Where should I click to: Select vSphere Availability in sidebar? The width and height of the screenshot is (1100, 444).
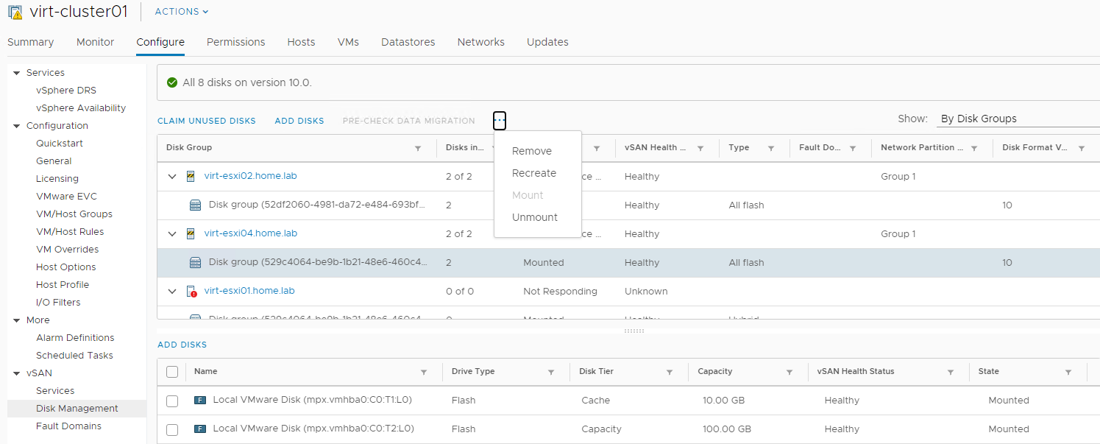coord(81,108)
